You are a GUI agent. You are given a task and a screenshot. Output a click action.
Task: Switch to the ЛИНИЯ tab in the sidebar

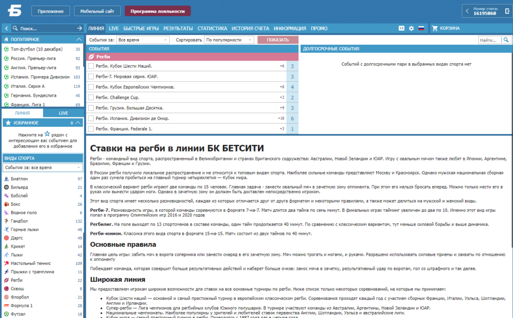pyautogui.click(x=22, y=113)
